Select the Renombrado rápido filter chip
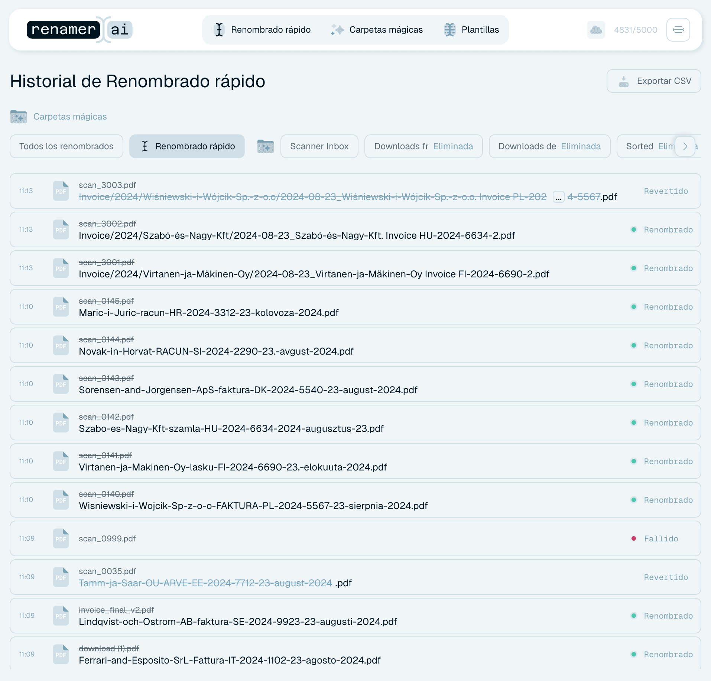Viewport: 711px width, 681px height. click(187, 146)
